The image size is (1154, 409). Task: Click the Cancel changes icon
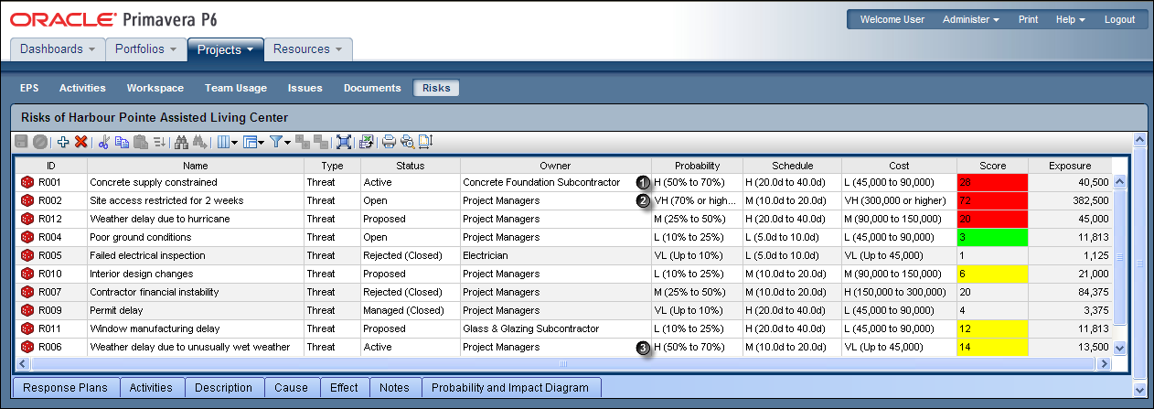(x=40, y=142)
